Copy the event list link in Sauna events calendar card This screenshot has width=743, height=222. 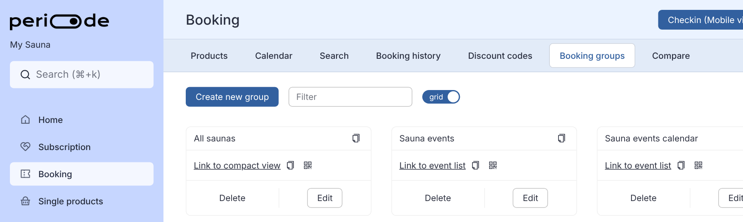[681, 165]
